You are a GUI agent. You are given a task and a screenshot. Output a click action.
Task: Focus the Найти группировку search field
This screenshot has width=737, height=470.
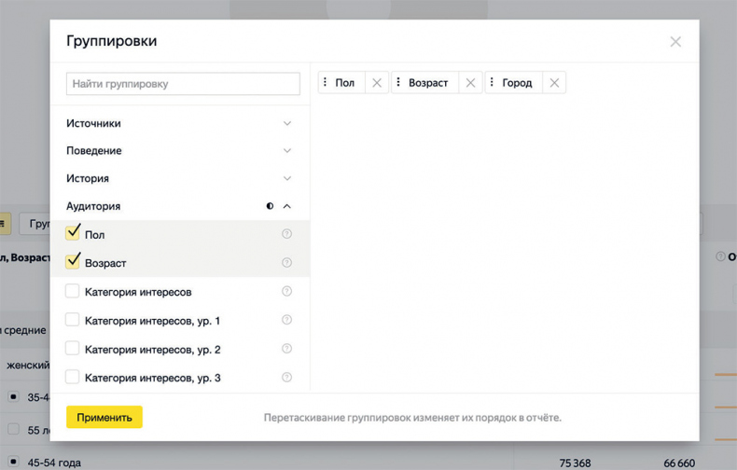click(x=183, y=84)
